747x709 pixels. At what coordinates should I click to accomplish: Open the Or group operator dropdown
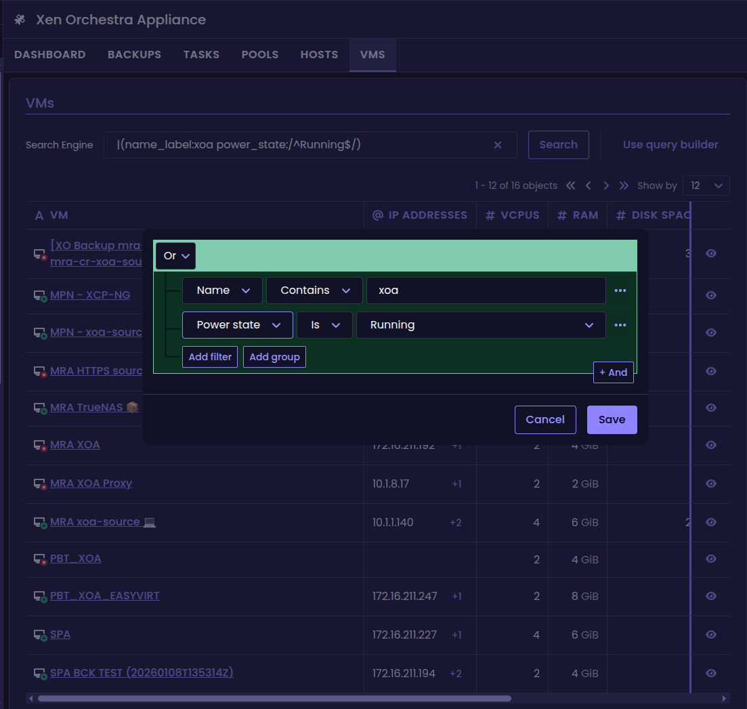175,256
